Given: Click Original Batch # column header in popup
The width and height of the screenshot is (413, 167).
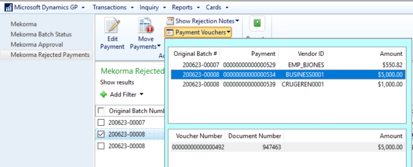Looking at the screenshot, I should [x=195, y=54].
